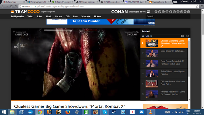
Task: Click the TEAMCOCO site logo
Action: (25, 11)
